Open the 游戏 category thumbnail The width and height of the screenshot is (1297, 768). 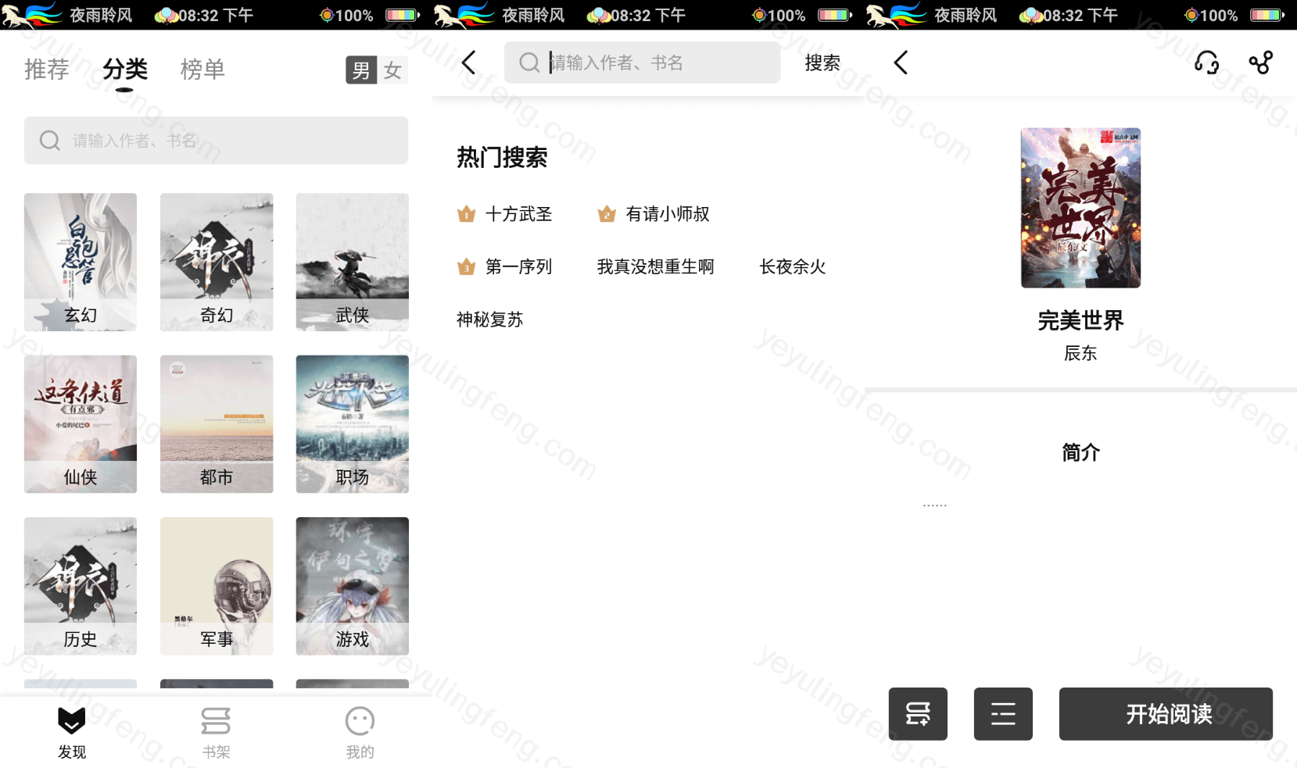pos(352,586)
